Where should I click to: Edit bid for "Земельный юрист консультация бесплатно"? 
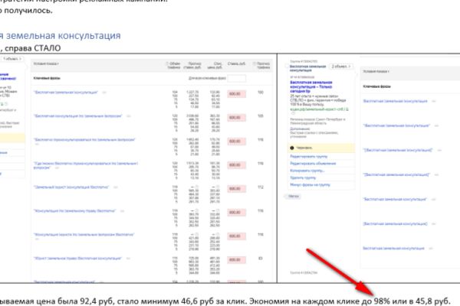[236, 189]
